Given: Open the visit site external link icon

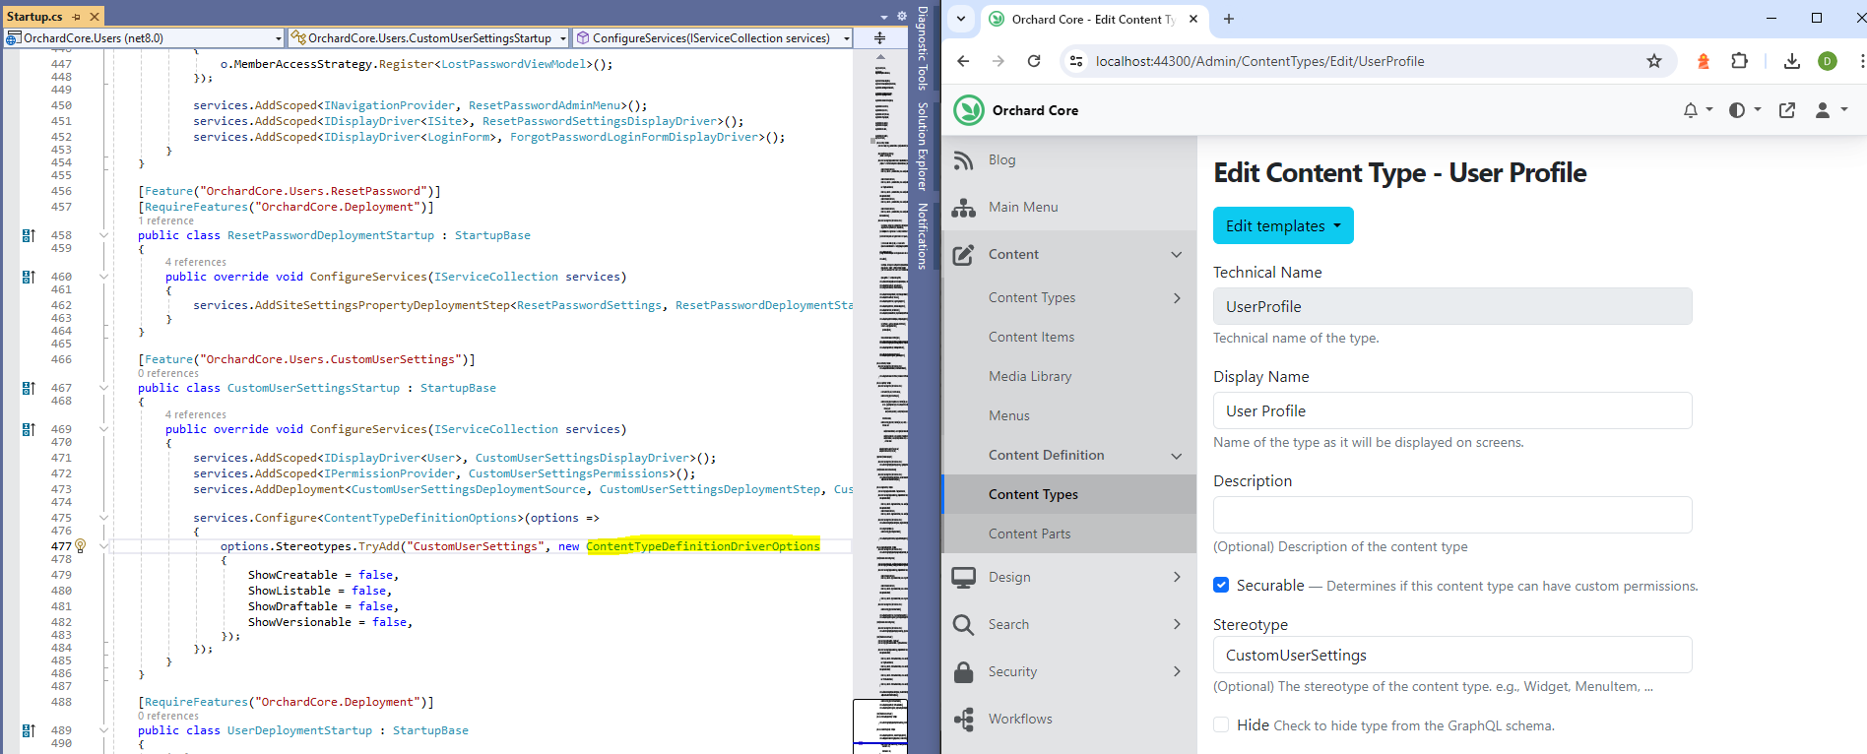Looking at the screenshot, I should (x=1787, y=110).
